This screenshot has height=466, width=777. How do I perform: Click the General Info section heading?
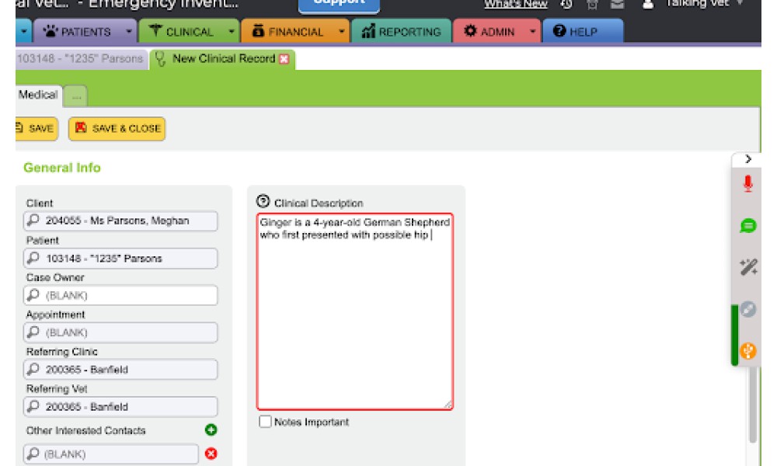(62, 168)
